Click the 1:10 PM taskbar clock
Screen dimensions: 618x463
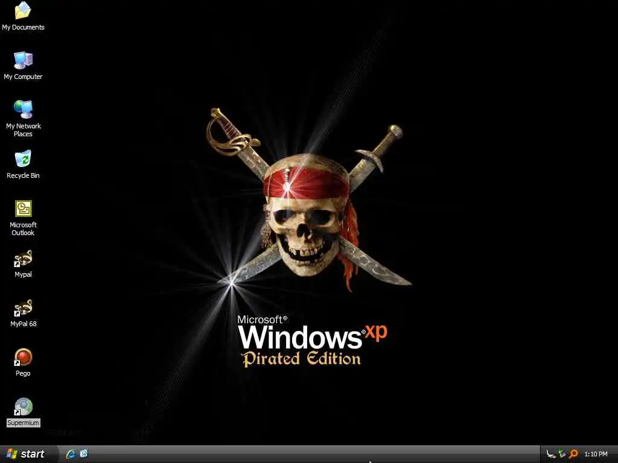596,455
